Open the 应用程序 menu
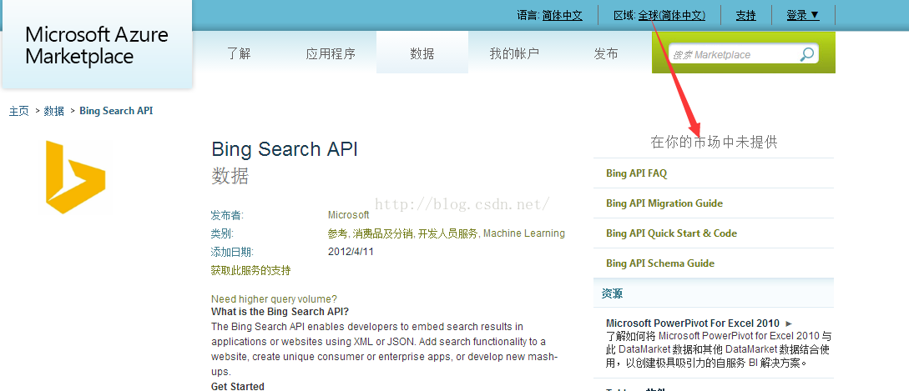Viewport: 909px width, 391px height. (x=331, y=54)
